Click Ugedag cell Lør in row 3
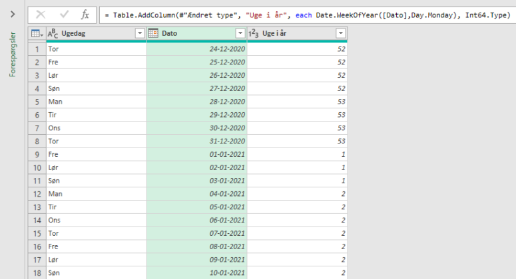 click(97, 76)
